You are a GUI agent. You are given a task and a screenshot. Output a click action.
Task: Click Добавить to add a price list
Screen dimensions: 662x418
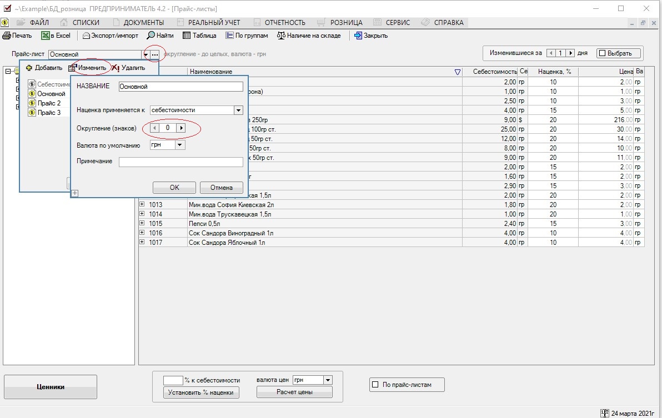pyautogui.click(x=44, y=68)
